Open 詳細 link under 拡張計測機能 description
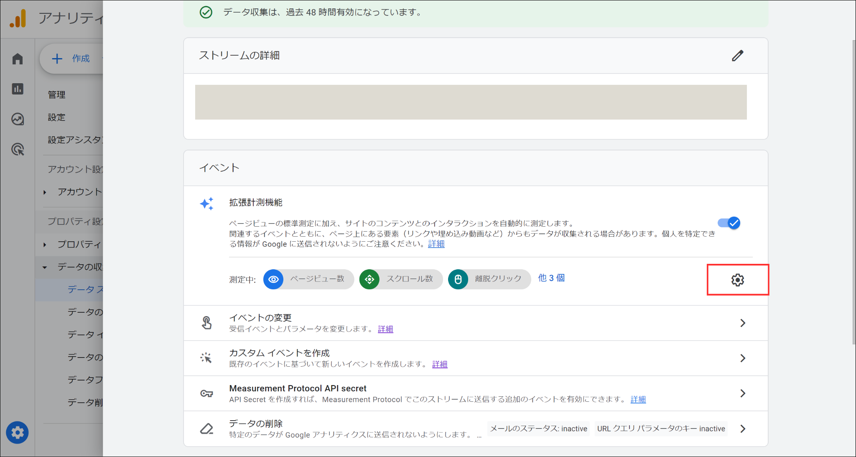The height and width of the screenshot is (457, 856). click(436, 244)
